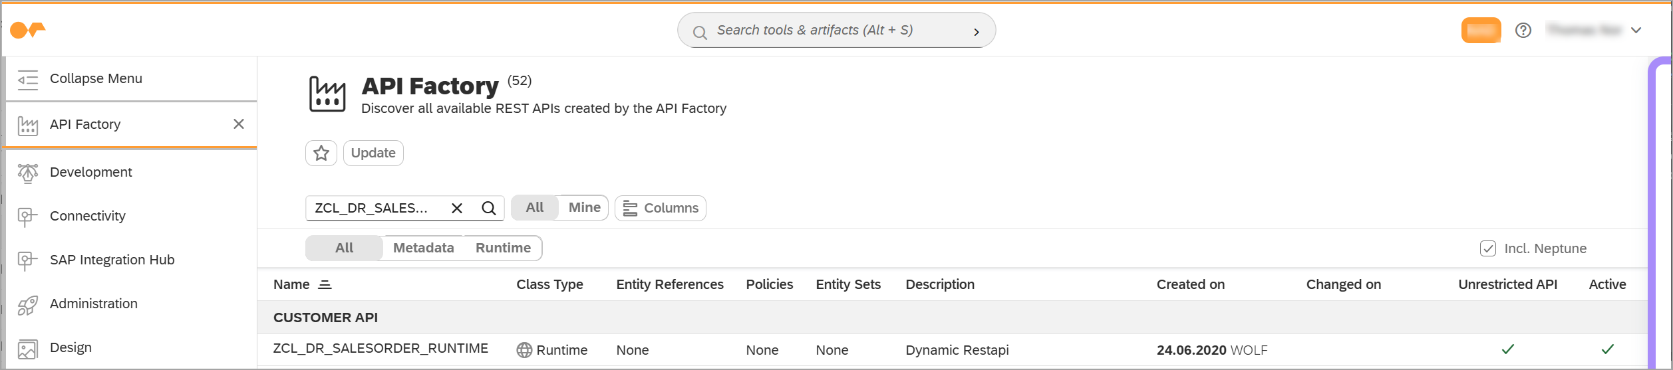Screen dimensions: 1673x370
Task: Focus the Search tools & artifacts field
Action: pyautogui.click(x=836, y=30)
